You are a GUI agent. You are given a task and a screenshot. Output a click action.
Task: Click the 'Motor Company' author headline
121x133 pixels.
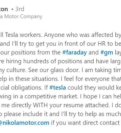(23, 16)
